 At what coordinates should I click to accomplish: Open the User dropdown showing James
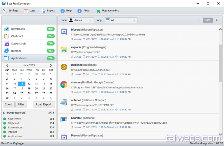[81, 20]
